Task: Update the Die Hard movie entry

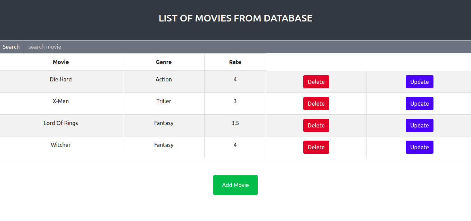Action: (419, 82)
